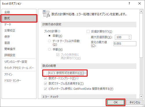Image resolution: width=145 pixels, height=107 pixels.
Task: Select the 自動(A) calculation radio button
Action: [49, 36]
